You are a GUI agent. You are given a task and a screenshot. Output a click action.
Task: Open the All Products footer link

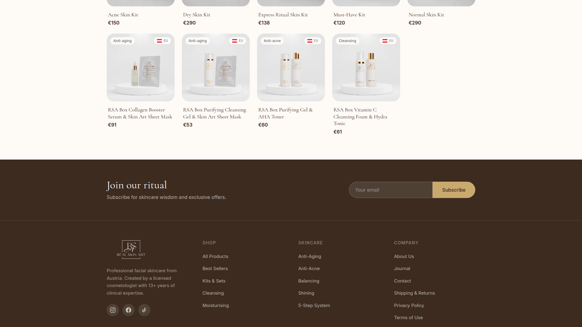(215, 256)
